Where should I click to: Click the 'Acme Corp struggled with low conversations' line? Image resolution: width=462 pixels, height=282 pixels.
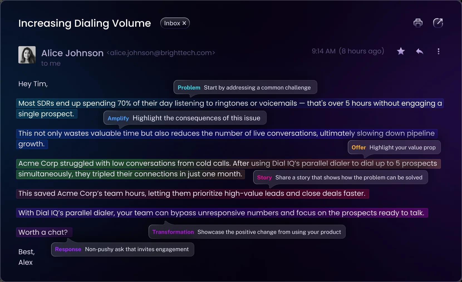click(x=228, y=163)
